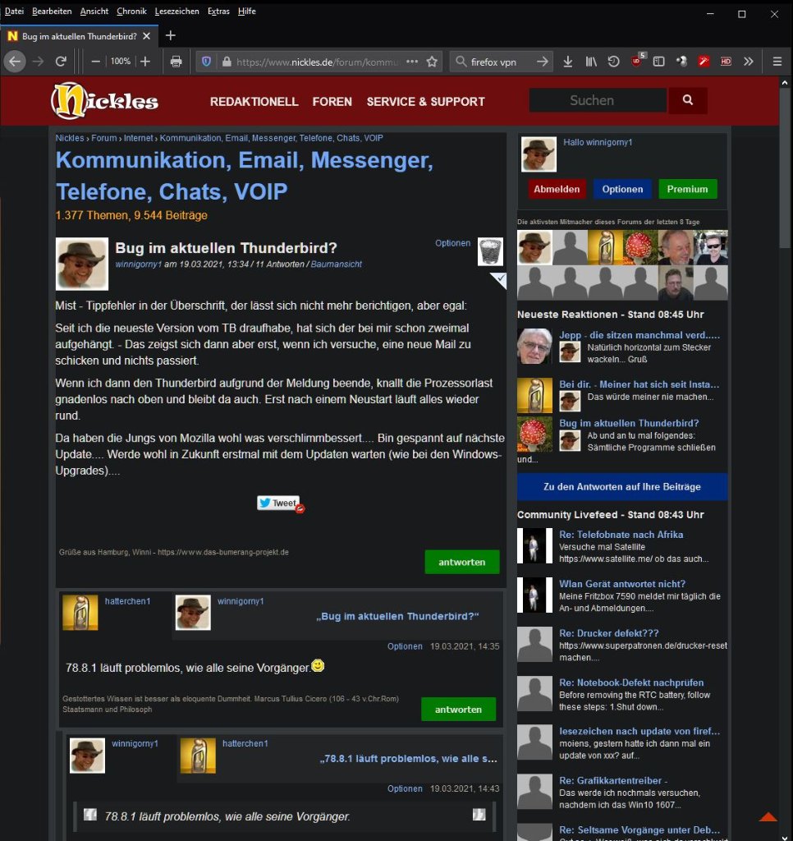Open FOREN navigation item
The image size is (793, 841).
pyautogui.click(x=332, y=101)
